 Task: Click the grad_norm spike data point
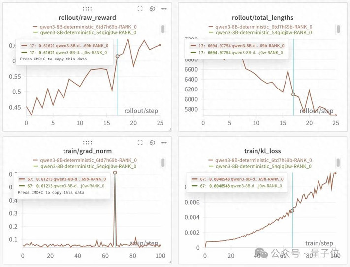click(115, 172)
